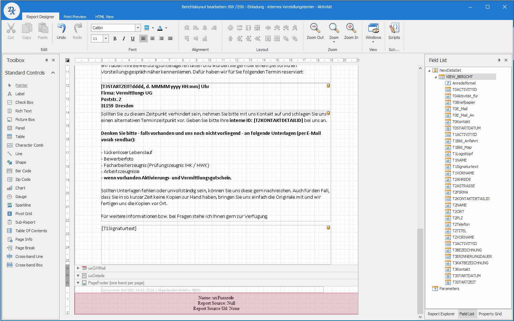
Task: Justify the text alignment
Action: click(170, 39)
